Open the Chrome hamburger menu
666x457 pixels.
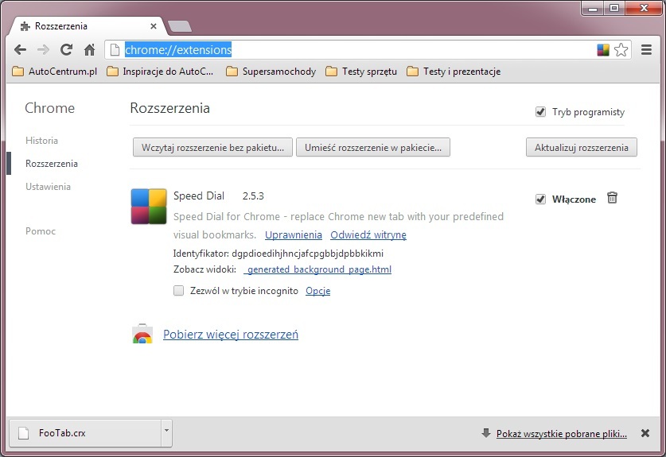click(x=646, y=49)
